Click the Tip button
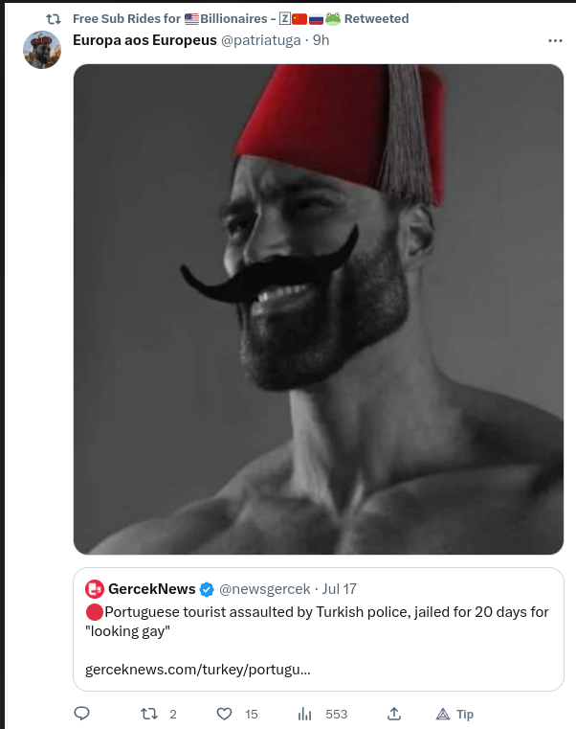The height and width of the screenshot is (729, 576). click(455, 714)
